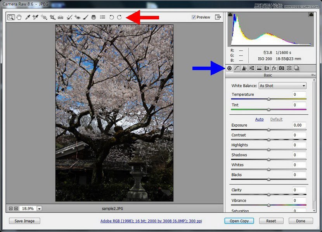The width and height of the screenshot is (322, 232).
Task: Activate the Graduated Filter tool
Action: click(93, 17)
